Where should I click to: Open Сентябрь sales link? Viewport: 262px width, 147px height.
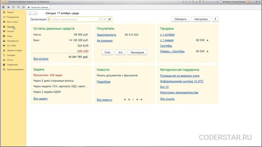coord(166,46)
